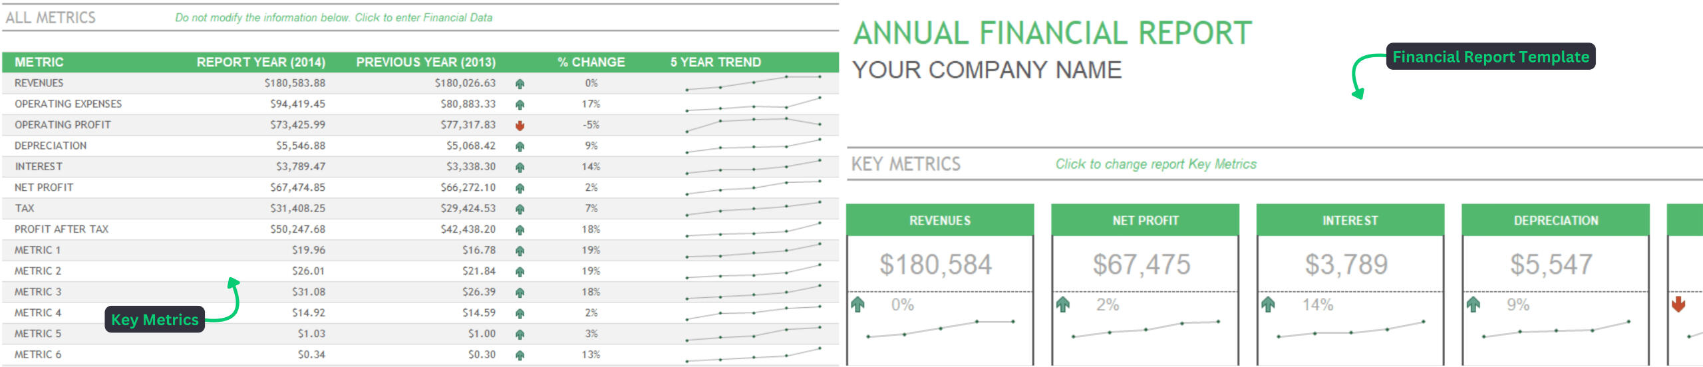Click the up arrow in Operating Expenses row
Image resolution: width=1703 pixels, height=367 pixels.
tap(520, 104)
